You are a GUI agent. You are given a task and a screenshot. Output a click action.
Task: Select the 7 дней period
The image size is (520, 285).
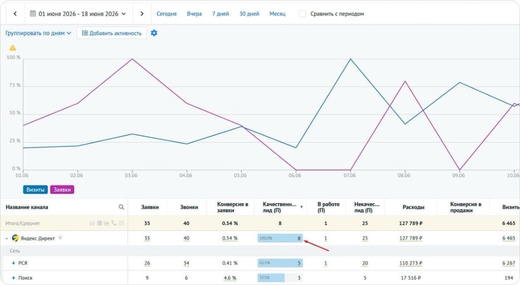click(220, 14)
